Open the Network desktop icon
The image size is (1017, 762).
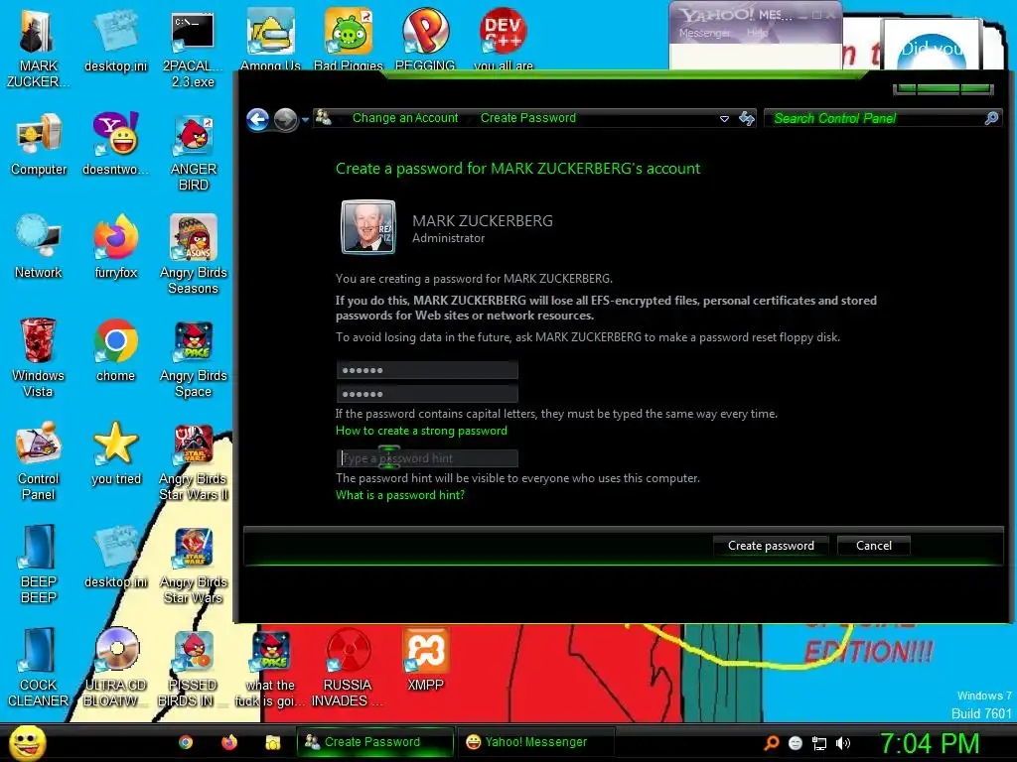[x=39, y=247]
